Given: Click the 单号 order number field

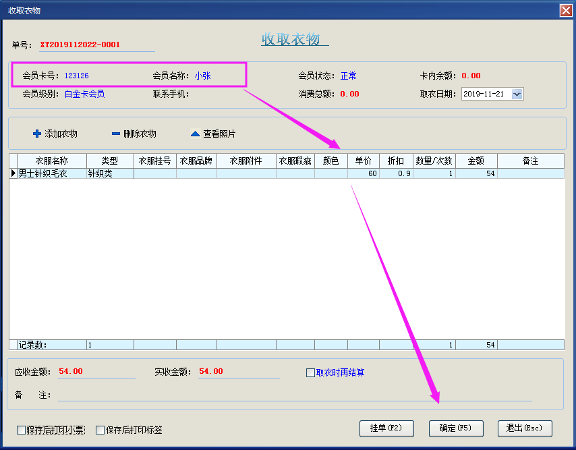Looking at the screenshot, I should pyautogui.click(x=96, y=45).
